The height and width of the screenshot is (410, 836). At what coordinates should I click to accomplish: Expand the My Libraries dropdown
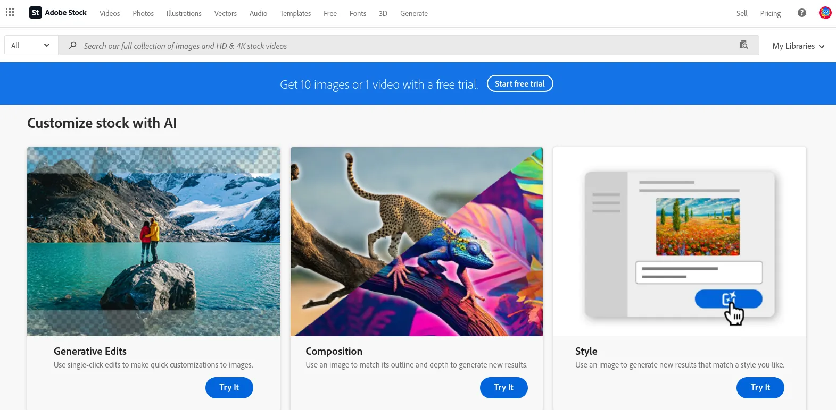pos(798,46)
